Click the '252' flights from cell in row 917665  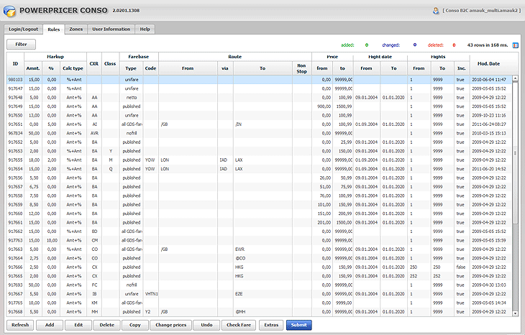coord(419,276)
